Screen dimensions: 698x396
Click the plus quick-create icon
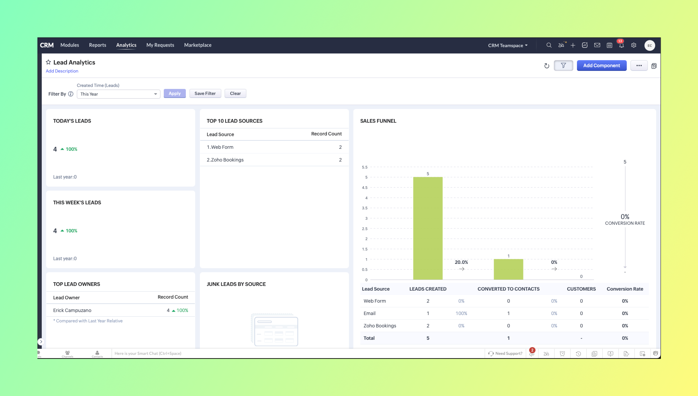pos(573,45)
